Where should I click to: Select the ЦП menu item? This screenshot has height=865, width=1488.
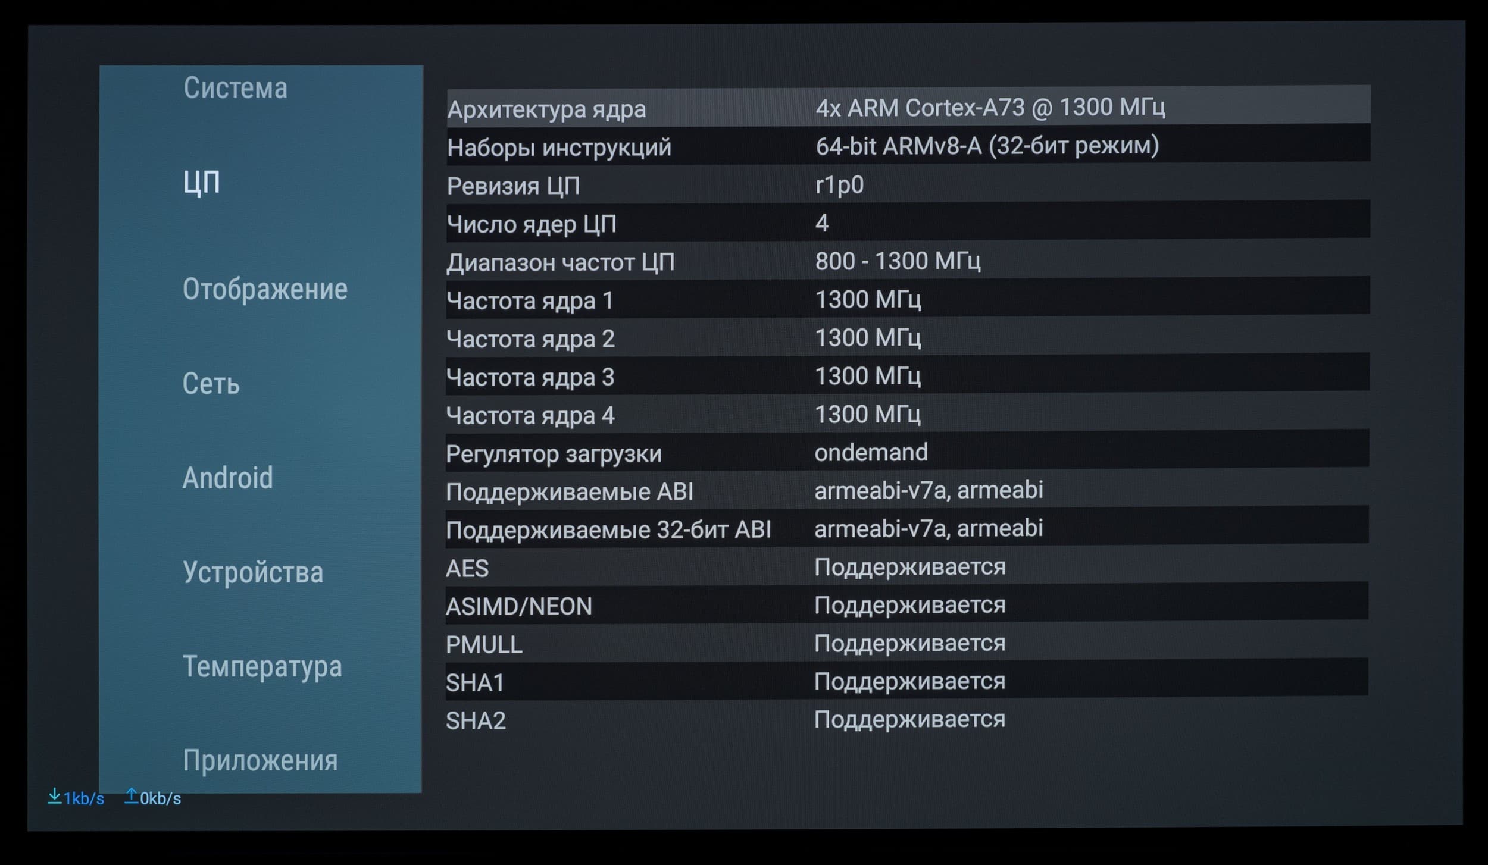(x=201, y=182)
